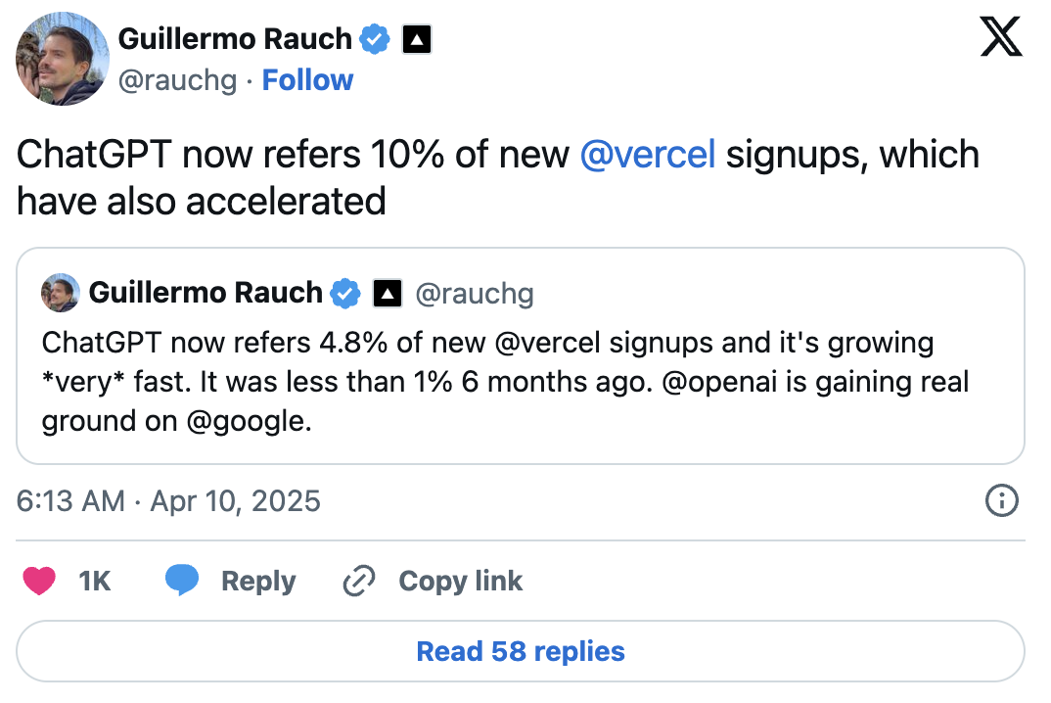Viewport: 1051px width, 703px height.
Task: Click the verified badge in the quoted tweet
Action: tap(344, 292)
